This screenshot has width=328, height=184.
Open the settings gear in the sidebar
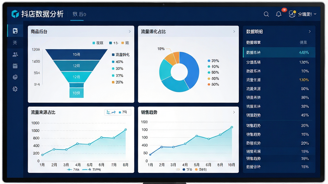[x=15, y=89]
